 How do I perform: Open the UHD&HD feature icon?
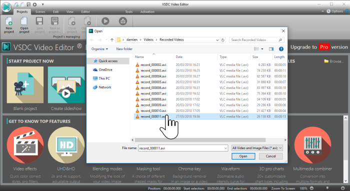point(66,145)
